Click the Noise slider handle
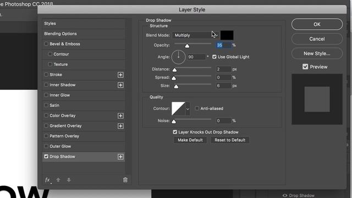352x198 pixels. 174,122
